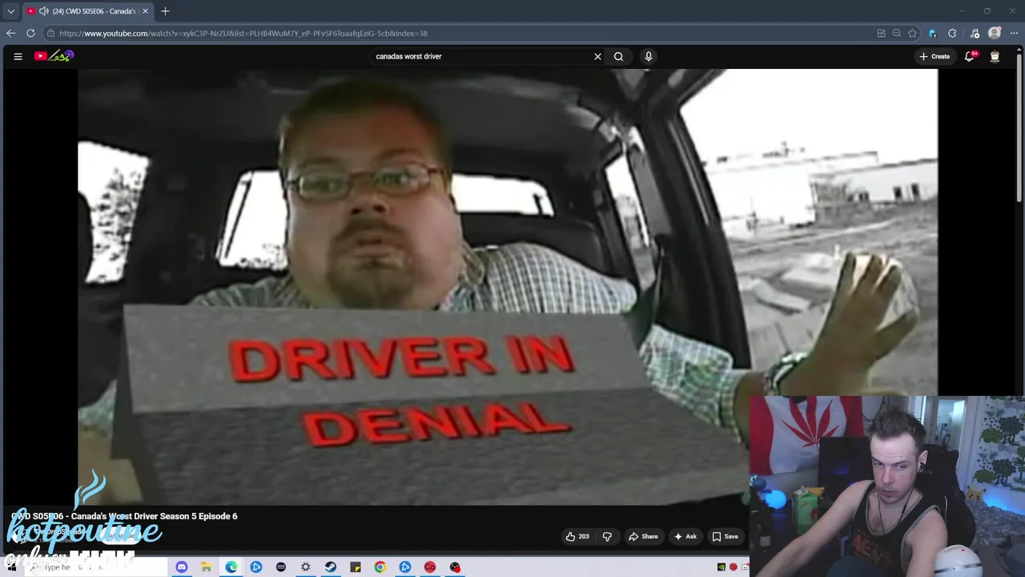Mute the tab via speaker icon
Screen dimensions: 1025x577
click(43, 11)
